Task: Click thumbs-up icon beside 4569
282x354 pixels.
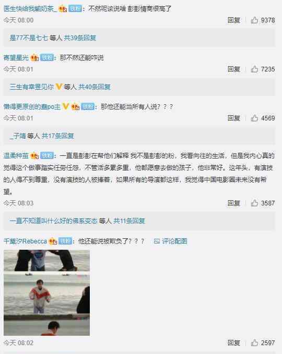Action: [254, 118]
